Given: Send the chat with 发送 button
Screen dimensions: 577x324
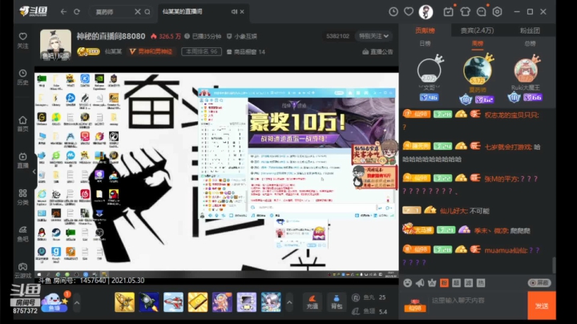Looking at the screenshot, I should click(x=541, y=306).
